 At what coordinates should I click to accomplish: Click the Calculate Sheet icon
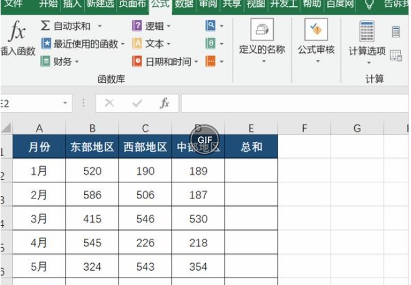tap(396, 55)
